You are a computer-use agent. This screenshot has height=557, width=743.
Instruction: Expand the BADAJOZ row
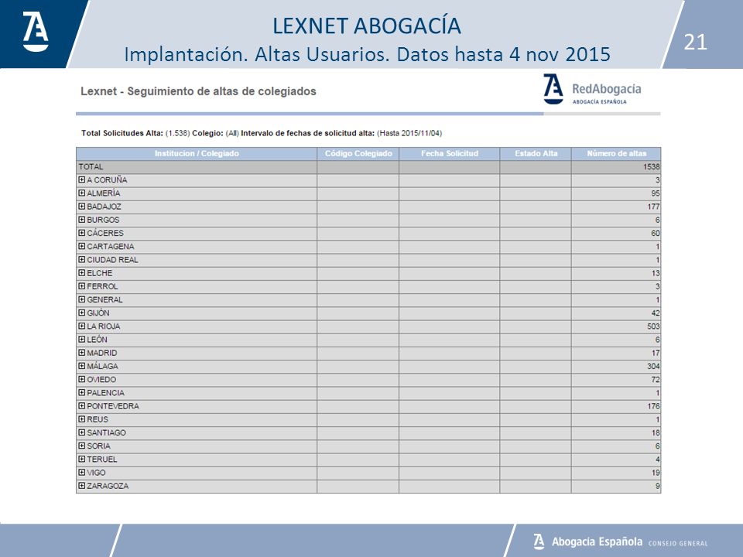pyautogui.click(x=82, y=207)
